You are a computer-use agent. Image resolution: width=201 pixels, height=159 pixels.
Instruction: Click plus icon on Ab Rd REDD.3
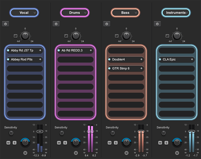(91, 50)
